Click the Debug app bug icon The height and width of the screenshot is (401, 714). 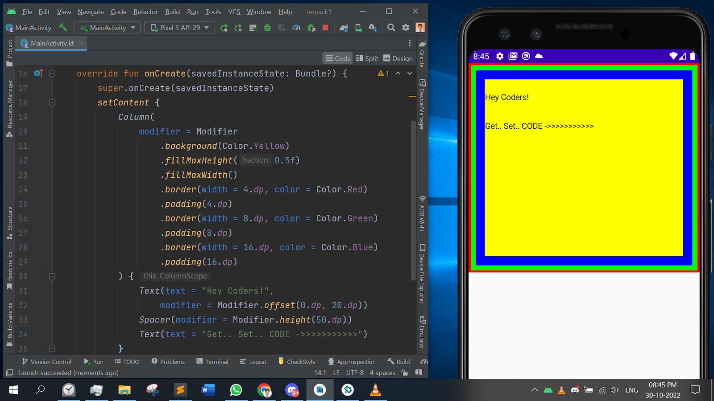click(x=267, y=28)
